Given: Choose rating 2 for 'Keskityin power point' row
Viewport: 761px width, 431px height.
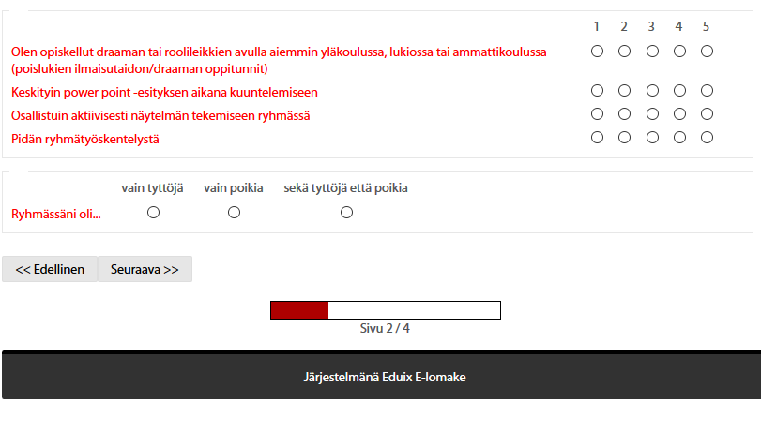Looking at the screenshot, I should tap(624, 91).
